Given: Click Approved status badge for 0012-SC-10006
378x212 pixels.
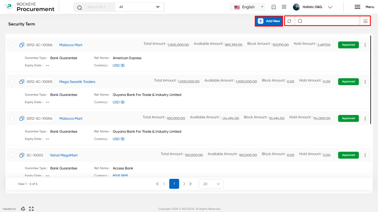Looking at the screenshot, I should [x=348, y=45].
